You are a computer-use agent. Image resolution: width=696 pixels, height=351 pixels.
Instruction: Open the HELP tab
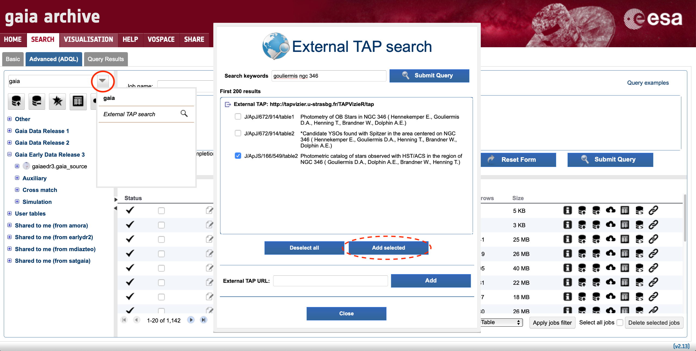click(x=130, y=40)
